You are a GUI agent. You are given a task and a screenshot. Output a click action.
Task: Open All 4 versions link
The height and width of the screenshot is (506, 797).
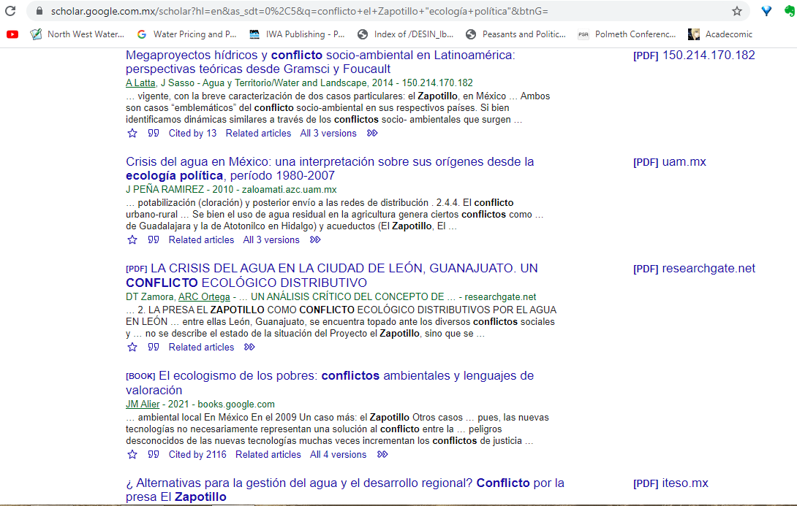pyautogui.click(x=338, y=455)
